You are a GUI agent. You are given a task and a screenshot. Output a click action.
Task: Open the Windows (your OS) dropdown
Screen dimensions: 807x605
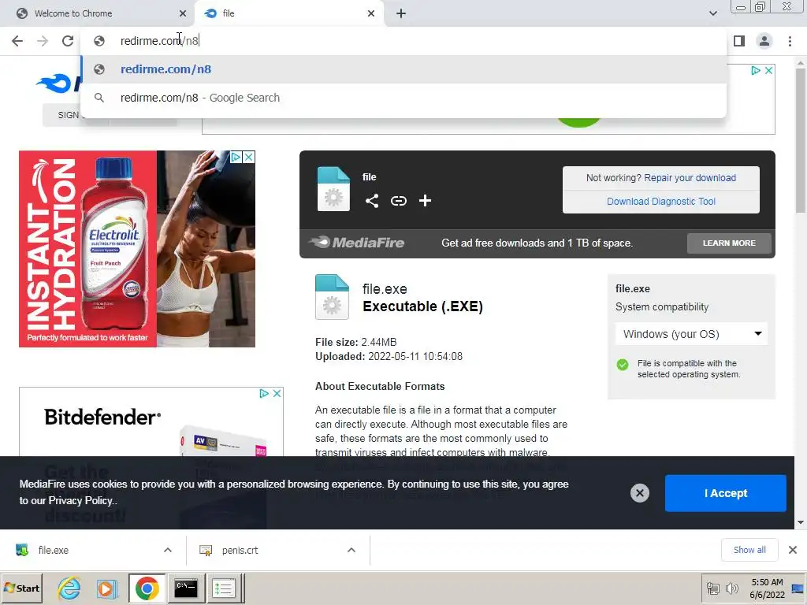pos(691,334)
